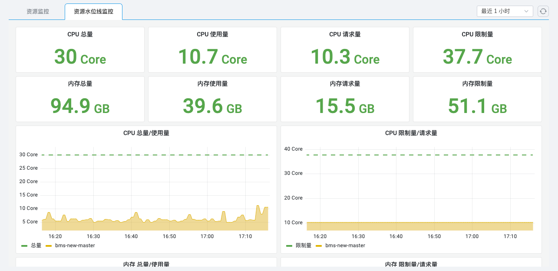The width and height of the screenshot is (558, 271).
Task: Select the 资源水位线监控 tab
Action: 93,12
